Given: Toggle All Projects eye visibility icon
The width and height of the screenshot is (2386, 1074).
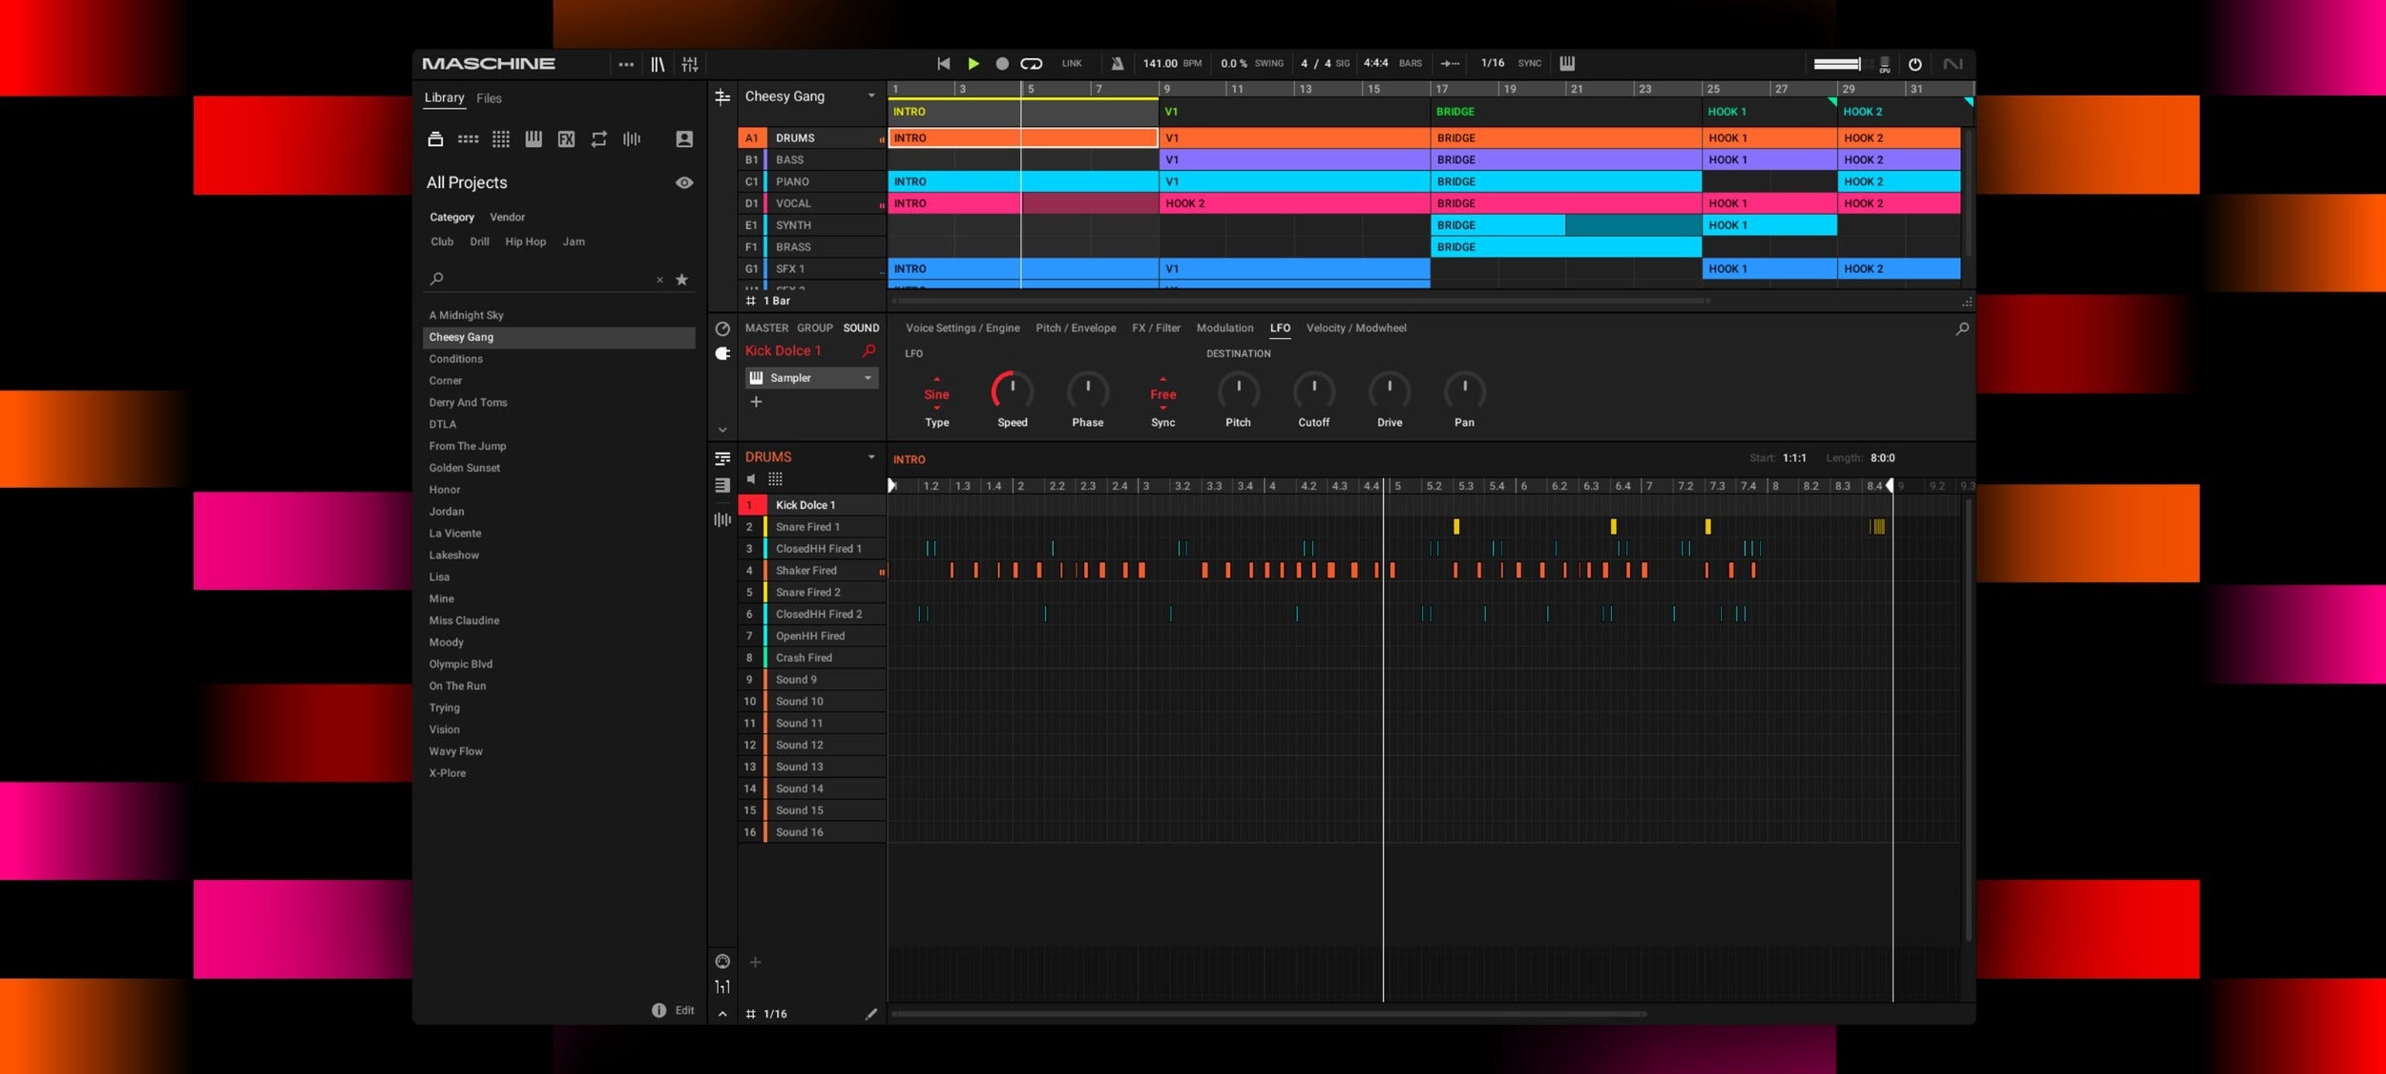Looking at the screenshot, I should click(x=683, y=182).
